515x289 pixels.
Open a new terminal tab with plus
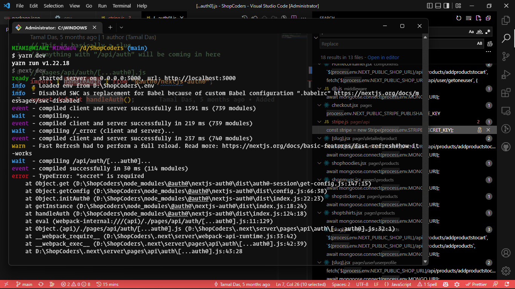click(110, 27)
